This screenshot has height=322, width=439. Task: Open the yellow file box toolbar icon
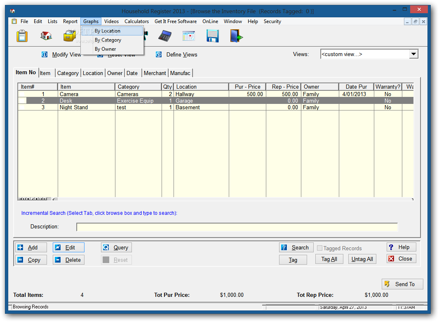pos(69,36)
